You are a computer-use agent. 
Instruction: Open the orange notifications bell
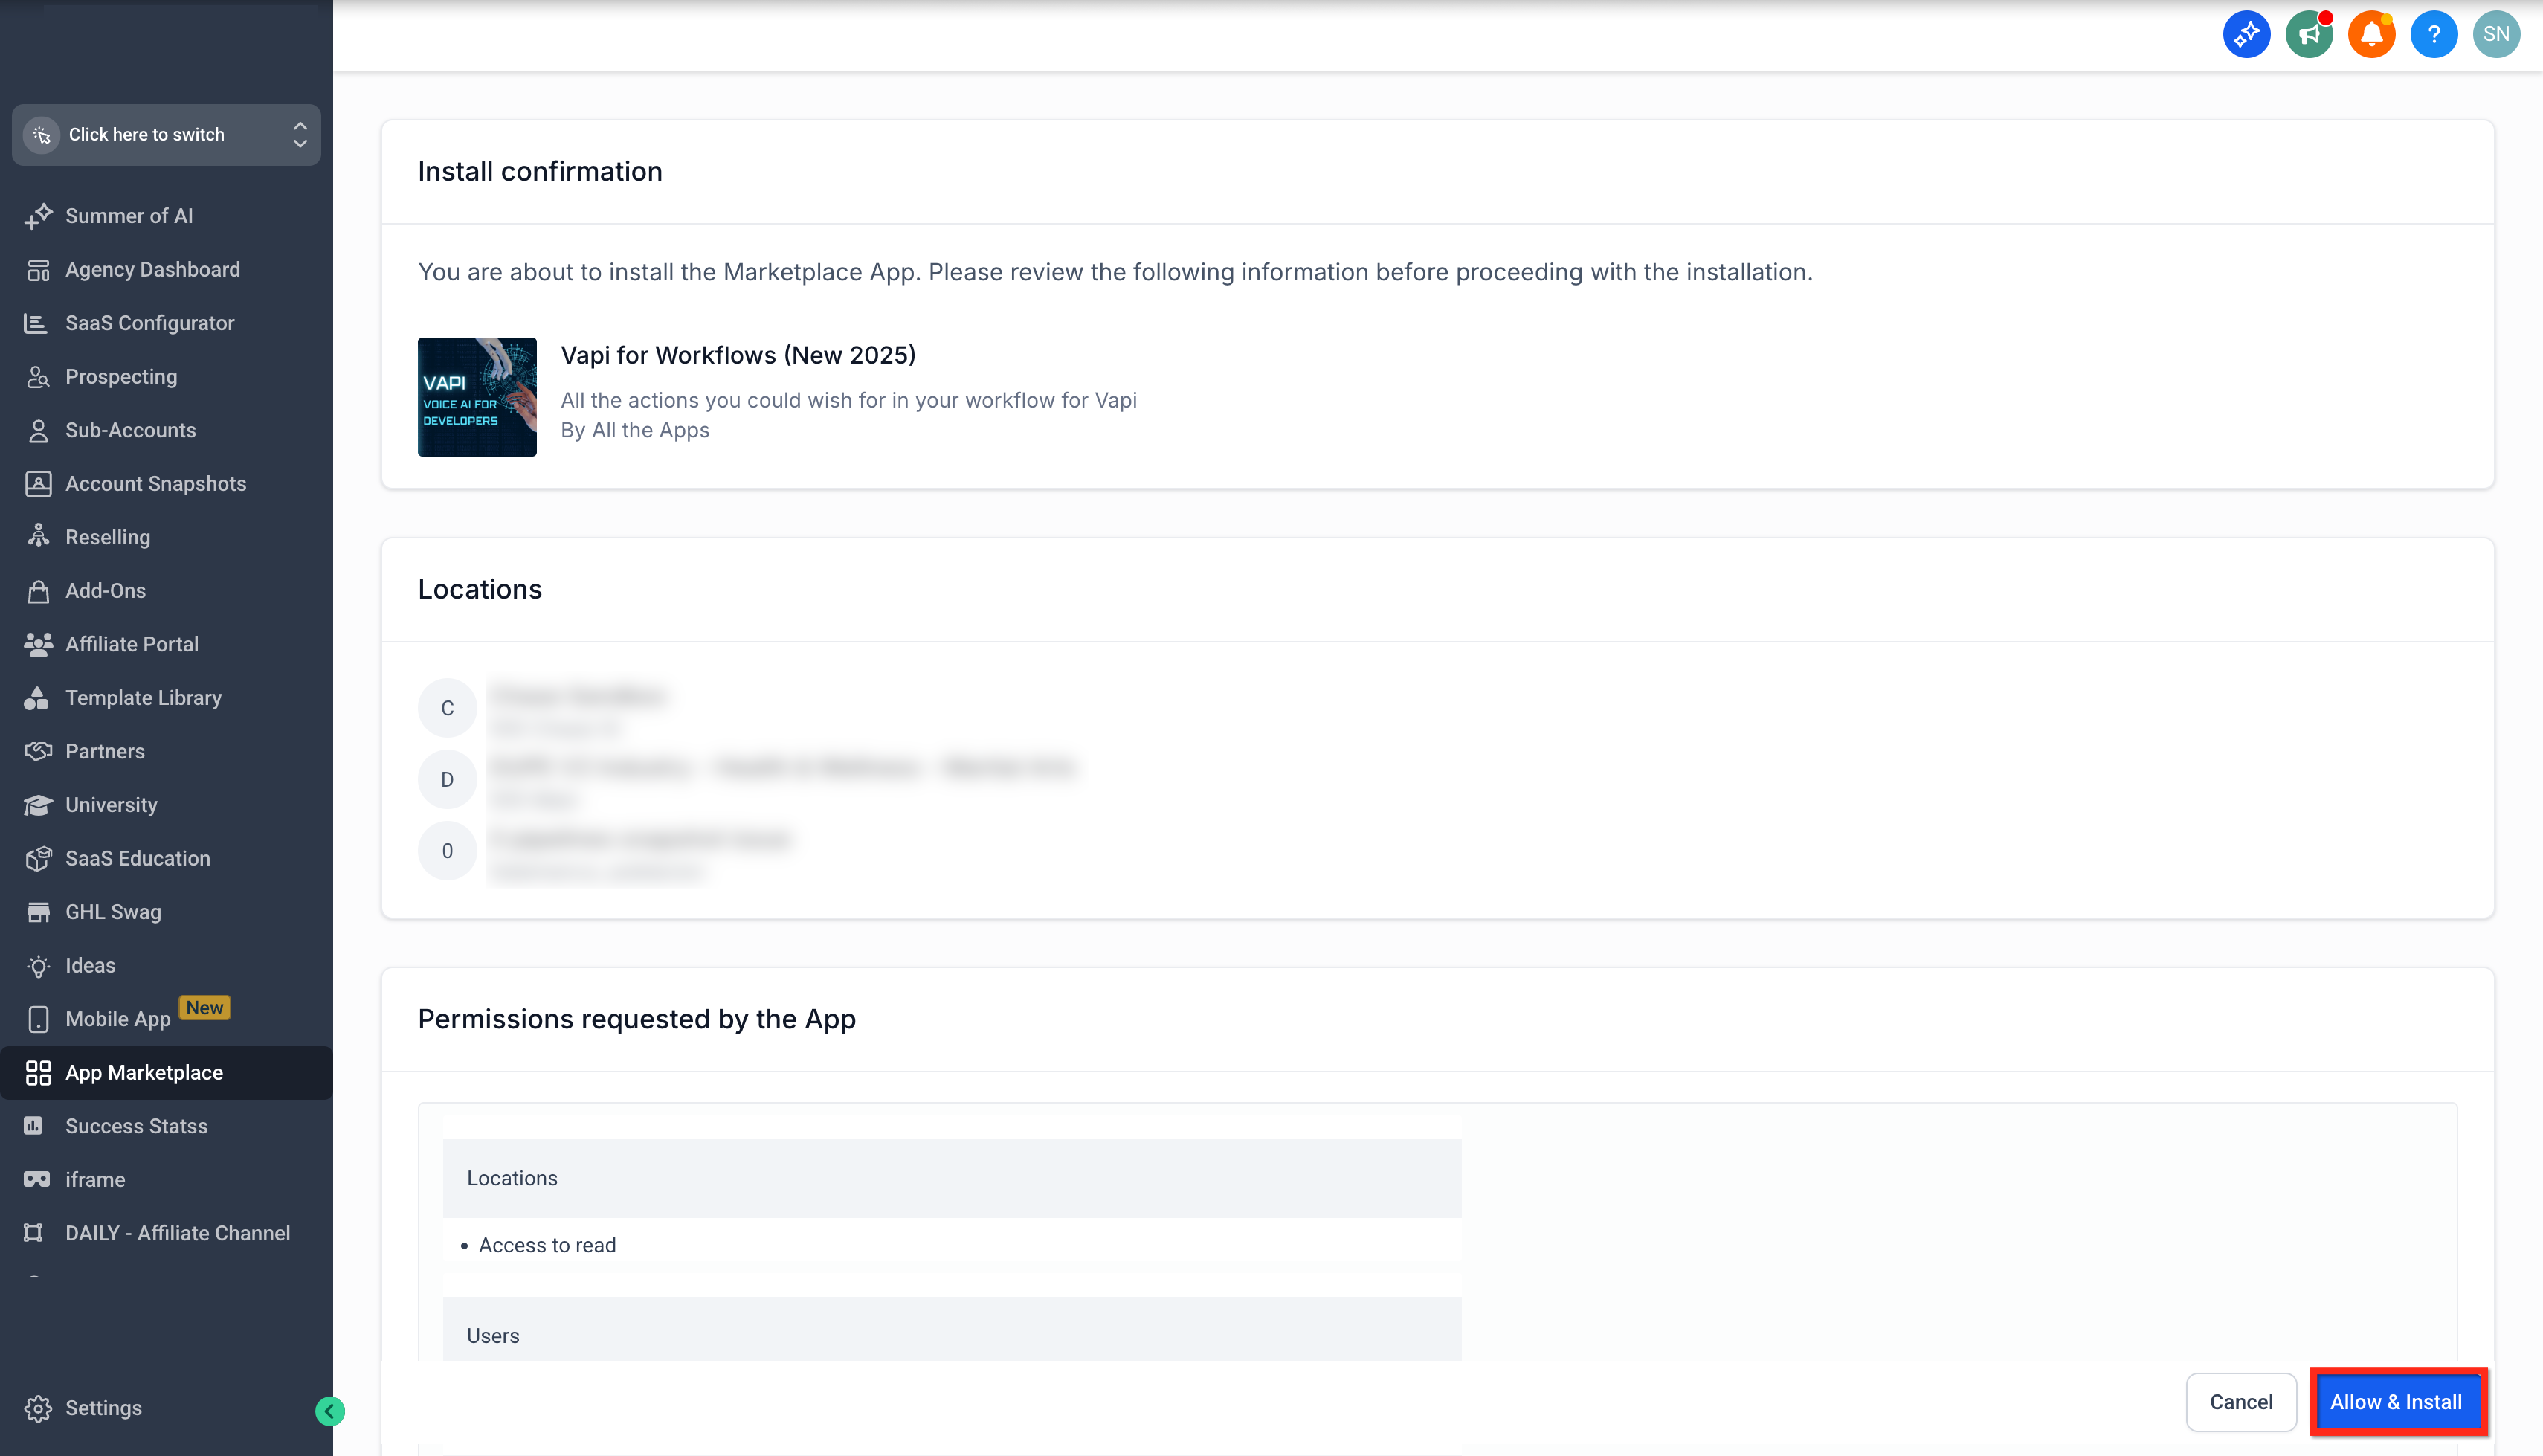(2371, 35)
